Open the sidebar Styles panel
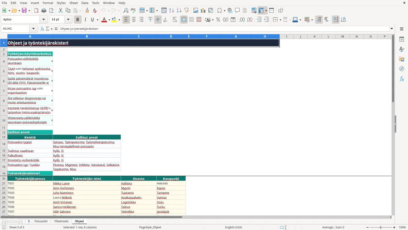 point(402,49)
